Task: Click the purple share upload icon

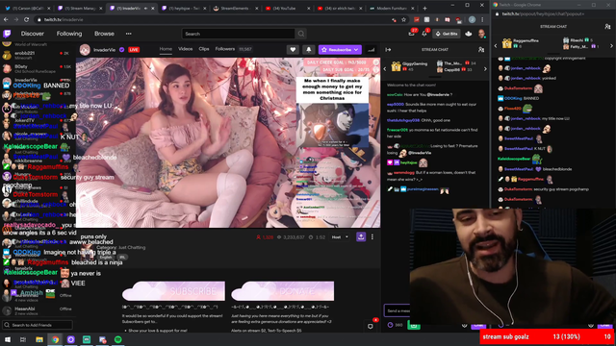Action: [361, 236]
